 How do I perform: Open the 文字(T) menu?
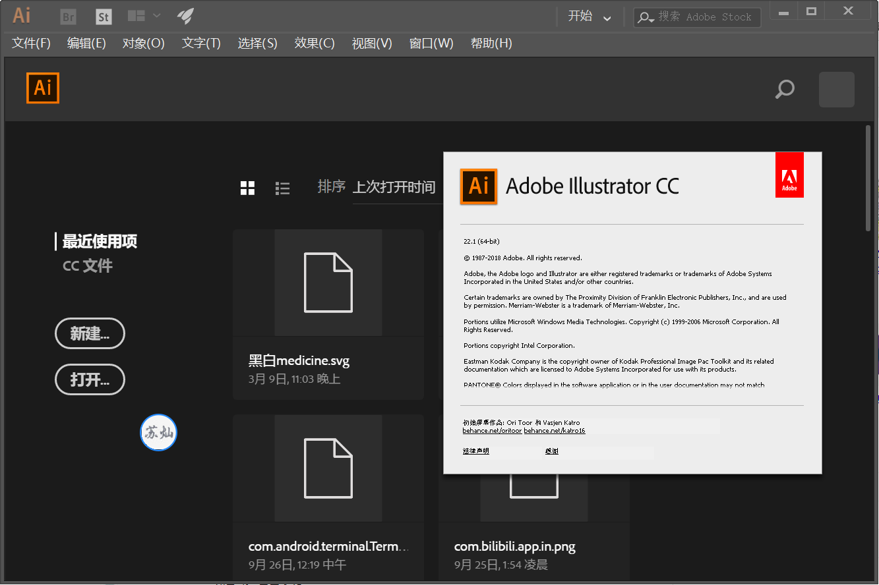[x=201, y=43]
